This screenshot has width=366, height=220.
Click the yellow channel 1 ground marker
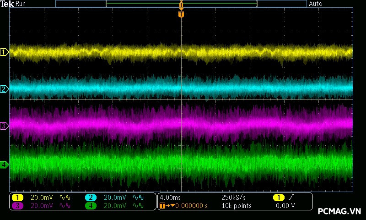click(x=4, y=52)
